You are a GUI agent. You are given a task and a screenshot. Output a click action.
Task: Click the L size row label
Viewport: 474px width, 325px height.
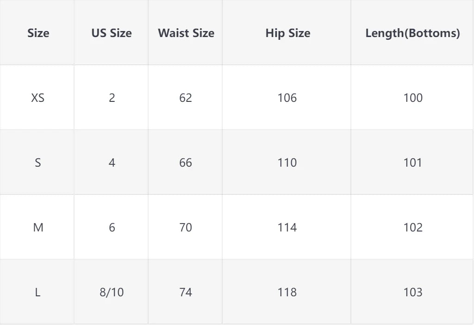coord(38,292)
